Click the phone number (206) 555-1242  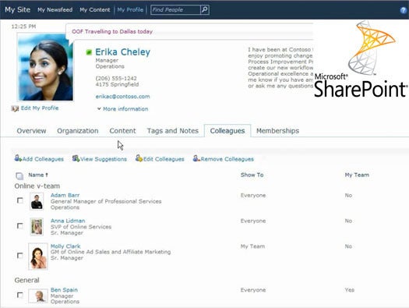116,78
